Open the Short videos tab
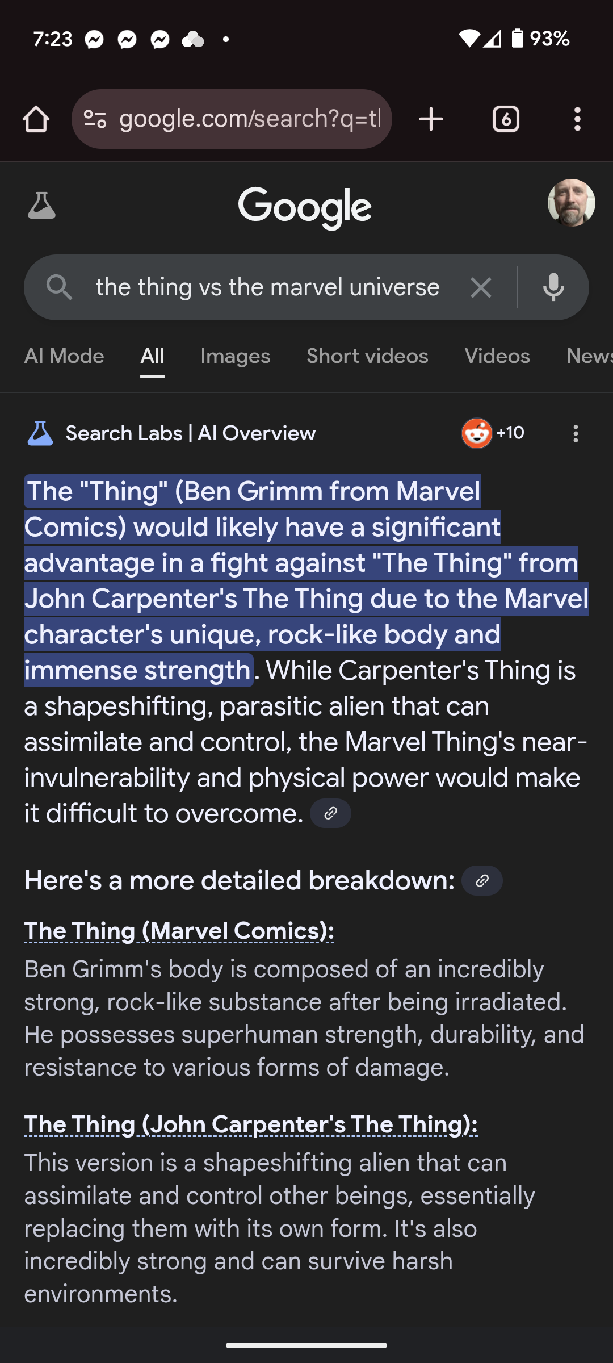 click(367, 356)
